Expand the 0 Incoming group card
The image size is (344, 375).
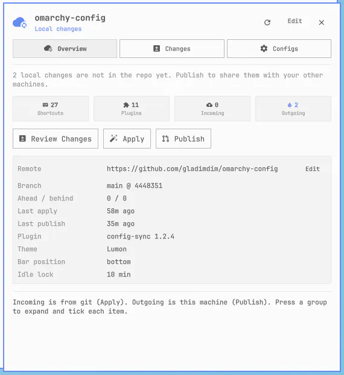click(212, 109)
